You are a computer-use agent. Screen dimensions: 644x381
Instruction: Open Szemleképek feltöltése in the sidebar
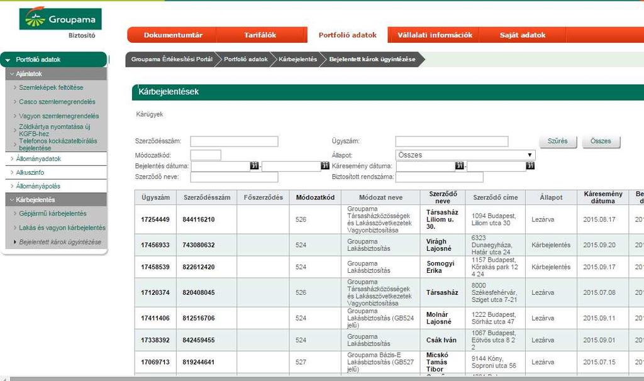(x=51, y=87)
